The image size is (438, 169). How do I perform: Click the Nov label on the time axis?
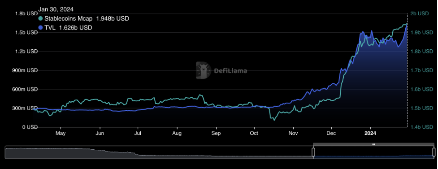tap(293, 133)
